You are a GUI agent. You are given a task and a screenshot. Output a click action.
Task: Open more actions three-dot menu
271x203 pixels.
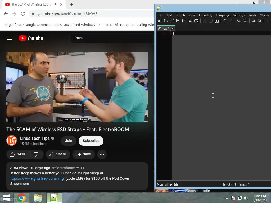[x=102, y=154]
